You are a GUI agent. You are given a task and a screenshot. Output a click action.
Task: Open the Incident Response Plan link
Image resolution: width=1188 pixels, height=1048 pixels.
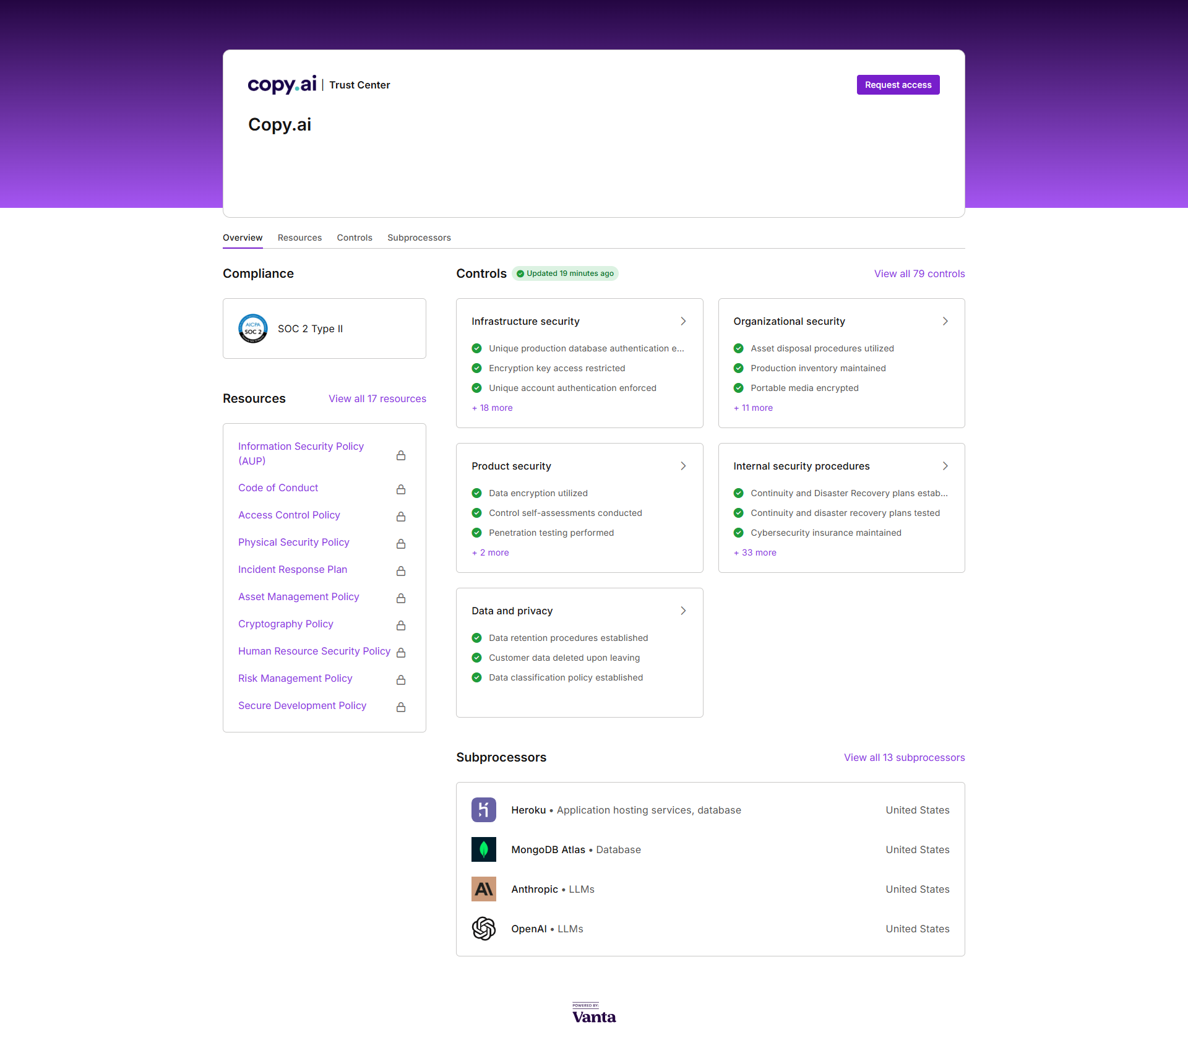pos(293,569)
